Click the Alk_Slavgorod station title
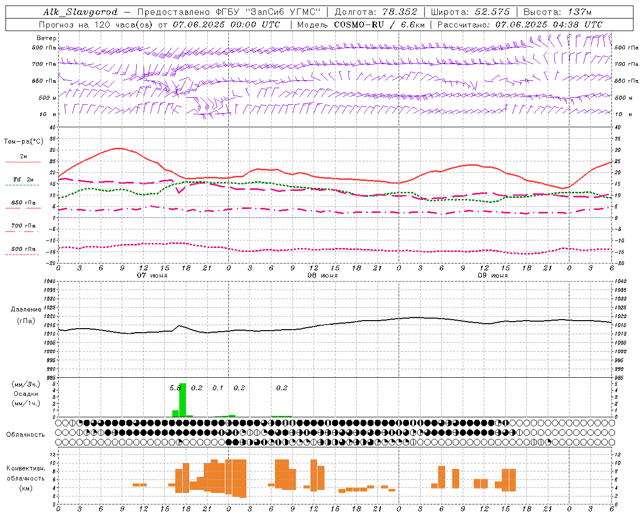641x513 pixels. coord(81,12)
